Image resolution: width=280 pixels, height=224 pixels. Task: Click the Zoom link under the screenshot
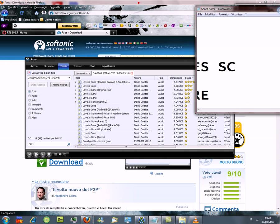(159, 174)
